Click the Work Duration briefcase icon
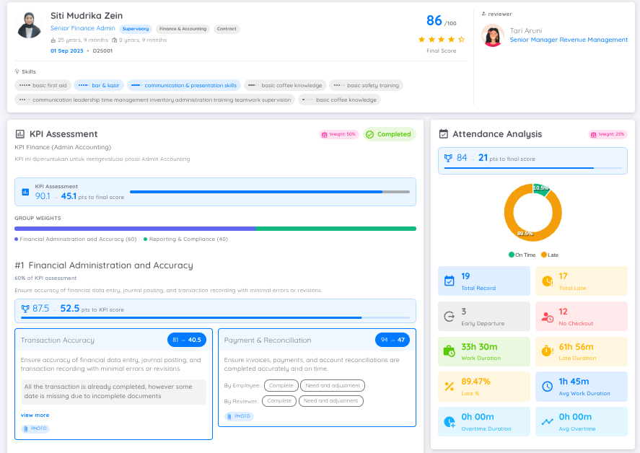 tap(449, 351)
